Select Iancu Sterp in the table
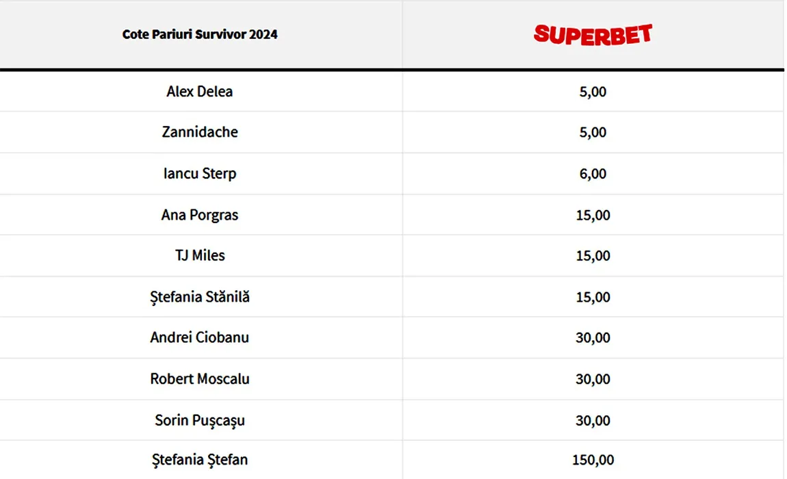The height and width of the screenshot is (479, 787). click(200, 174)
